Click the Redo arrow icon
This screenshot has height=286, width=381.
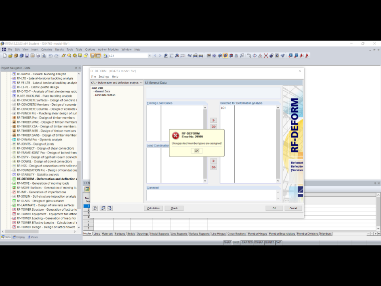[x=56, y=56]
